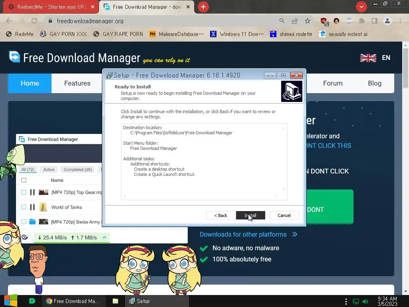409x307 pixels.
Task: Click the Free Download Manager site logo
Action: pyautogui.click(x=74, y=58)
